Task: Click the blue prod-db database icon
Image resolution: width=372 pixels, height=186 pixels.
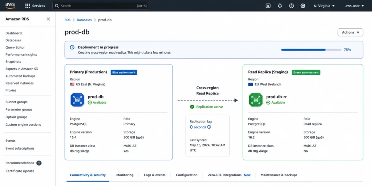Action: 77,100
